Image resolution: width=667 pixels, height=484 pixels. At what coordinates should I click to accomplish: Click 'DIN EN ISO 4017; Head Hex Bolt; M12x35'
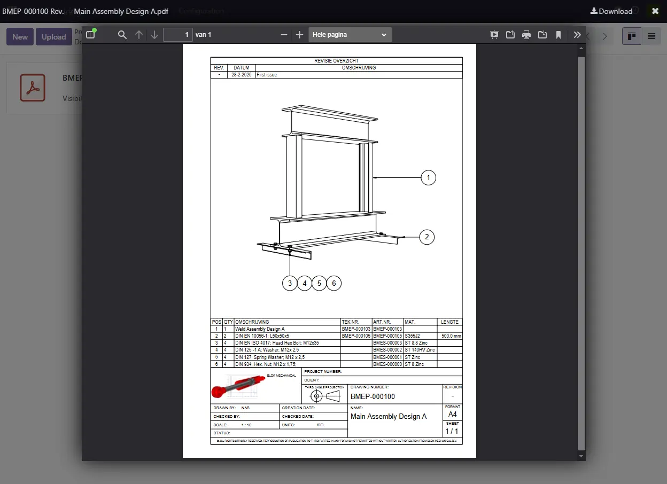pos(277,343)
